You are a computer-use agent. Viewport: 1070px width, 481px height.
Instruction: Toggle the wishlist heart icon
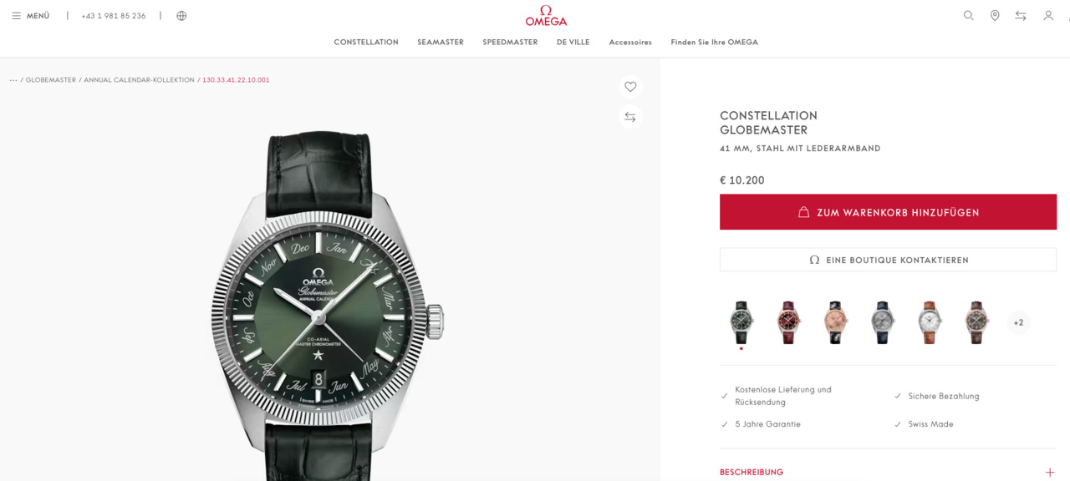click(630, 87)
